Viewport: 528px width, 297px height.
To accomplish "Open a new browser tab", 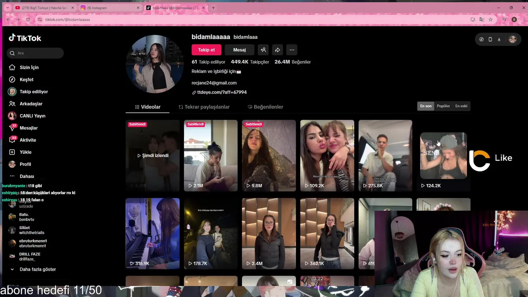I will click(x=213, y=8).
